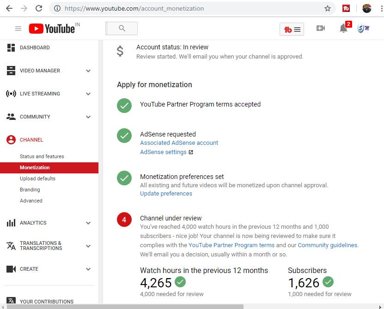Expand the Create section chevron
This screenshot has width=384, height=309.
pos(88,269)
